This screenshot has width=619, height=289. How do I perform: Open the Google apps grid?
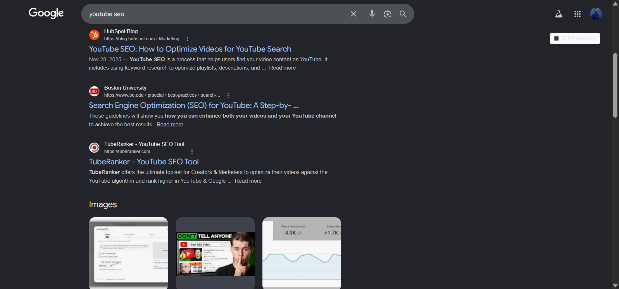pyautogui.click(x=577, y=14)
